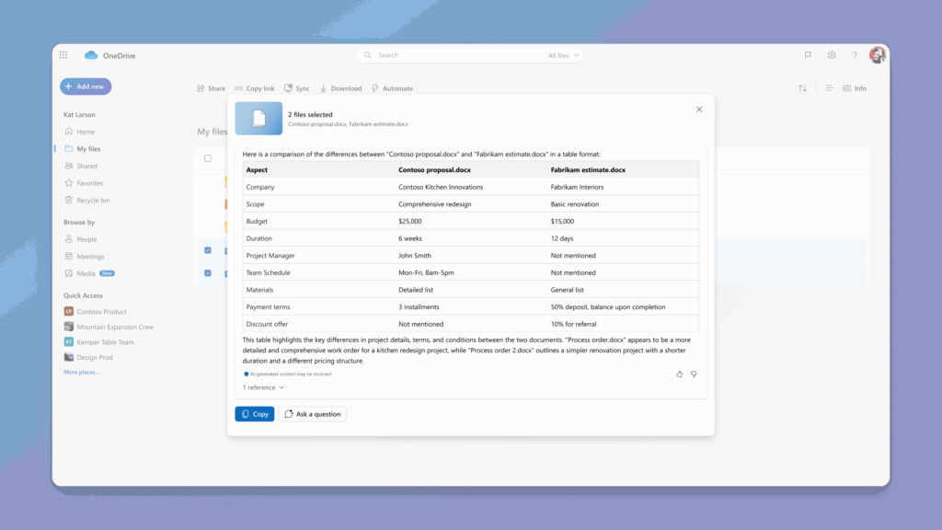Click Download in the toolbar
Image resolution: width=942 pixels, height=530 pixels.
tap(340, 88)
